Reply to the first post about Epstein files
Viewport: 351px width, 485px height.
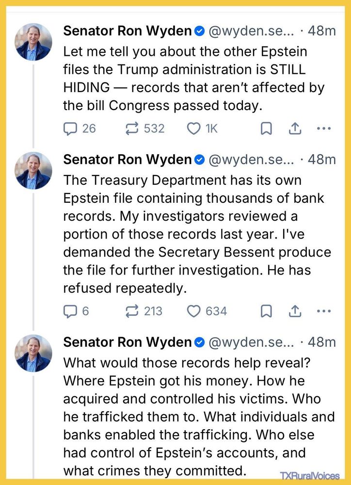tap(71, 128)
